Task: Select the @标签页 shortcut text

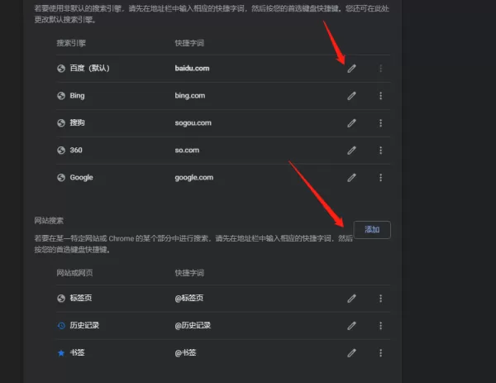Action: [188, 298]
